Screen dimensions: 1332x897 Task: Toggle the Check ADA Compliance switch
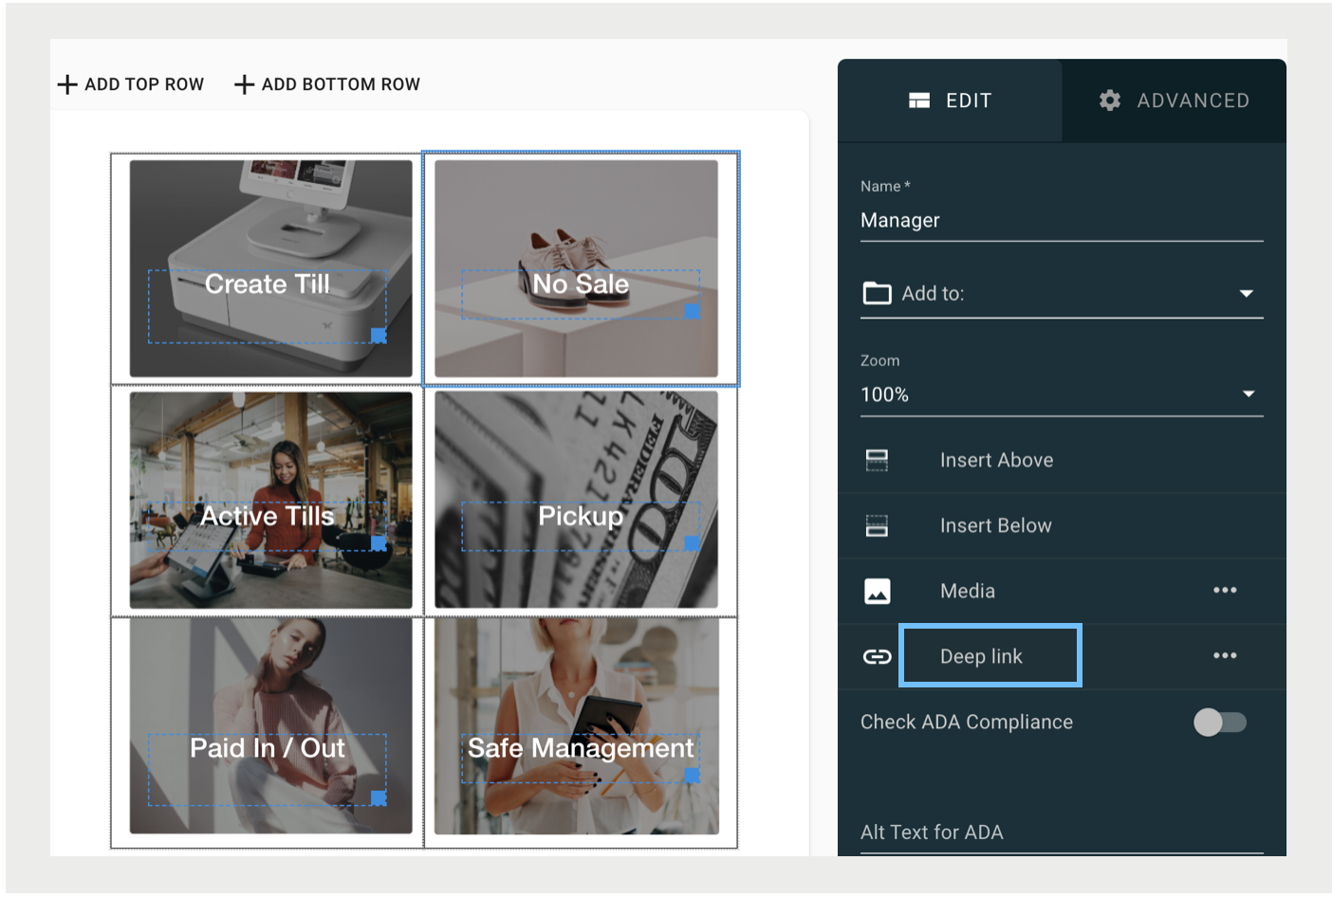[x=1220, y=723]
